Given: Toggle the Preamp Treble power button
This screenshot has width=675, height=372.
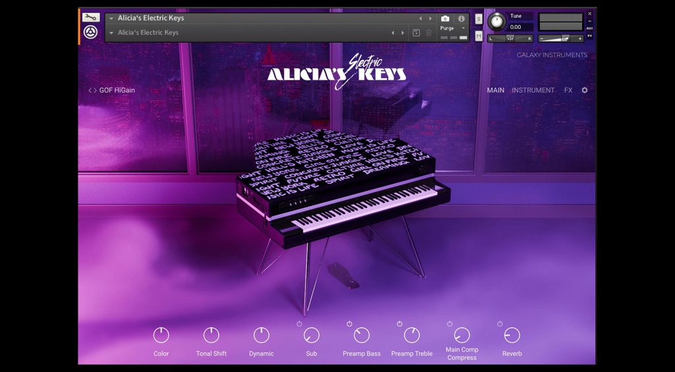Looking at the screenshot, I should pos(399,323).
